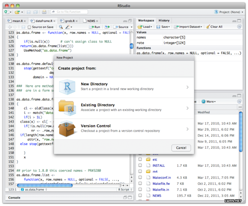Image resolution: width=248 pixels, height=206 pixels.
Task: Open the as.data.frame function navigator
Action: 34,189
